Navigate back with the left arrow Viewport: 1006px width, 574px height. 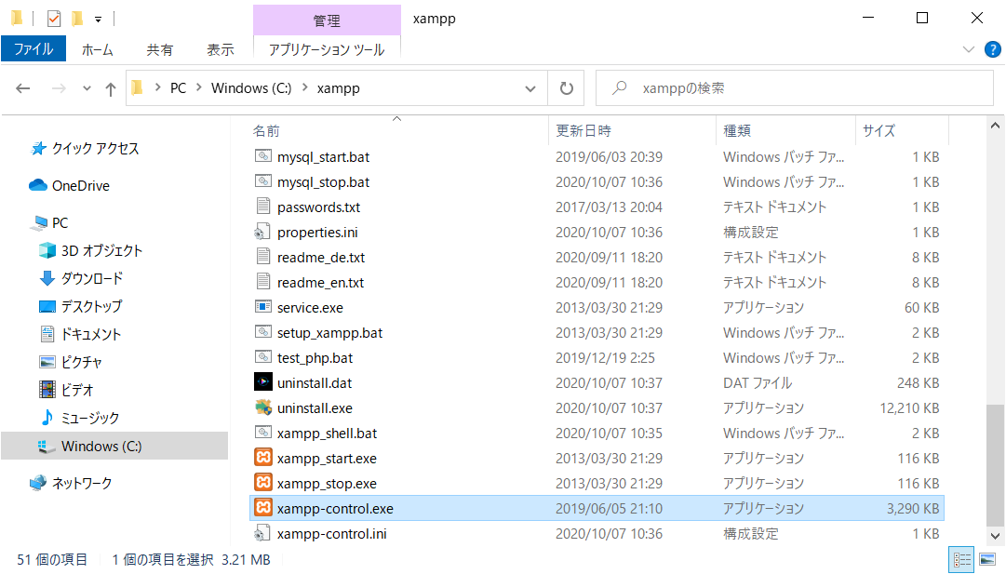pyautogui.click(x=23, y=88)
